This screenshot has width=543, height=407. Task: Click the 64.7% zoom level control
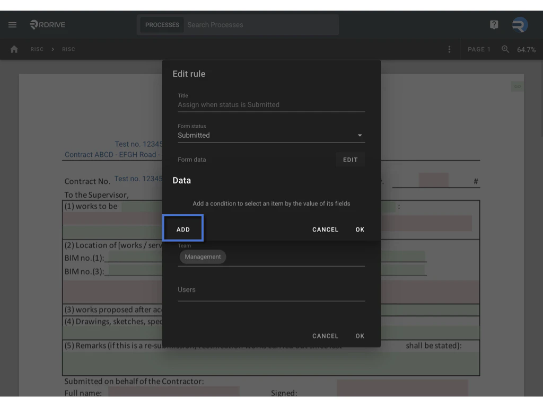pyautogui.click(x=526, y=49)
